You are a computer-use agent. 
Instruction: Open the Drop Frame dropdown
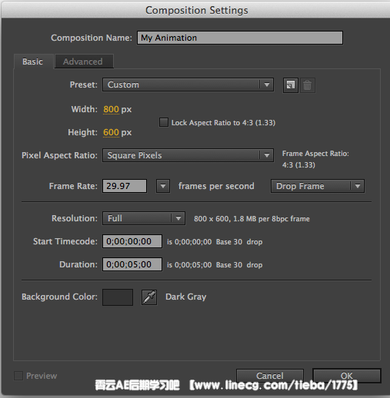coord(318,186)
